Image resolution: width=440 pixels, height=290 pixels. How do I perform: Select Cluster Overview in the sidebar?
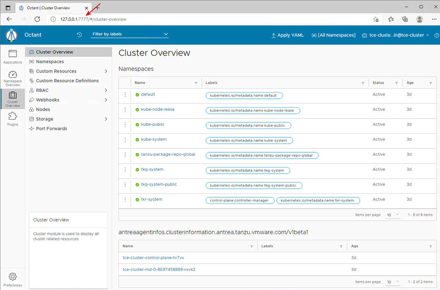point(68,52)
